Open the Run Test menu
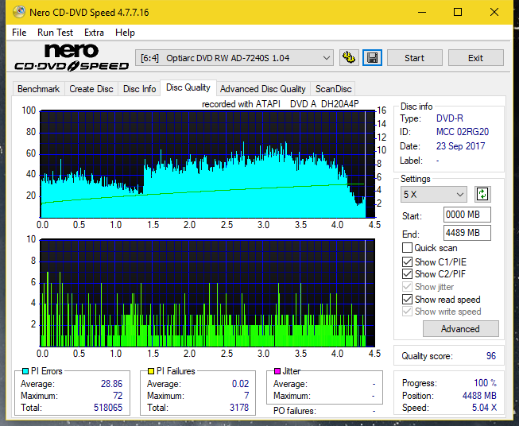The image size is (519, 426). (55, 33)
